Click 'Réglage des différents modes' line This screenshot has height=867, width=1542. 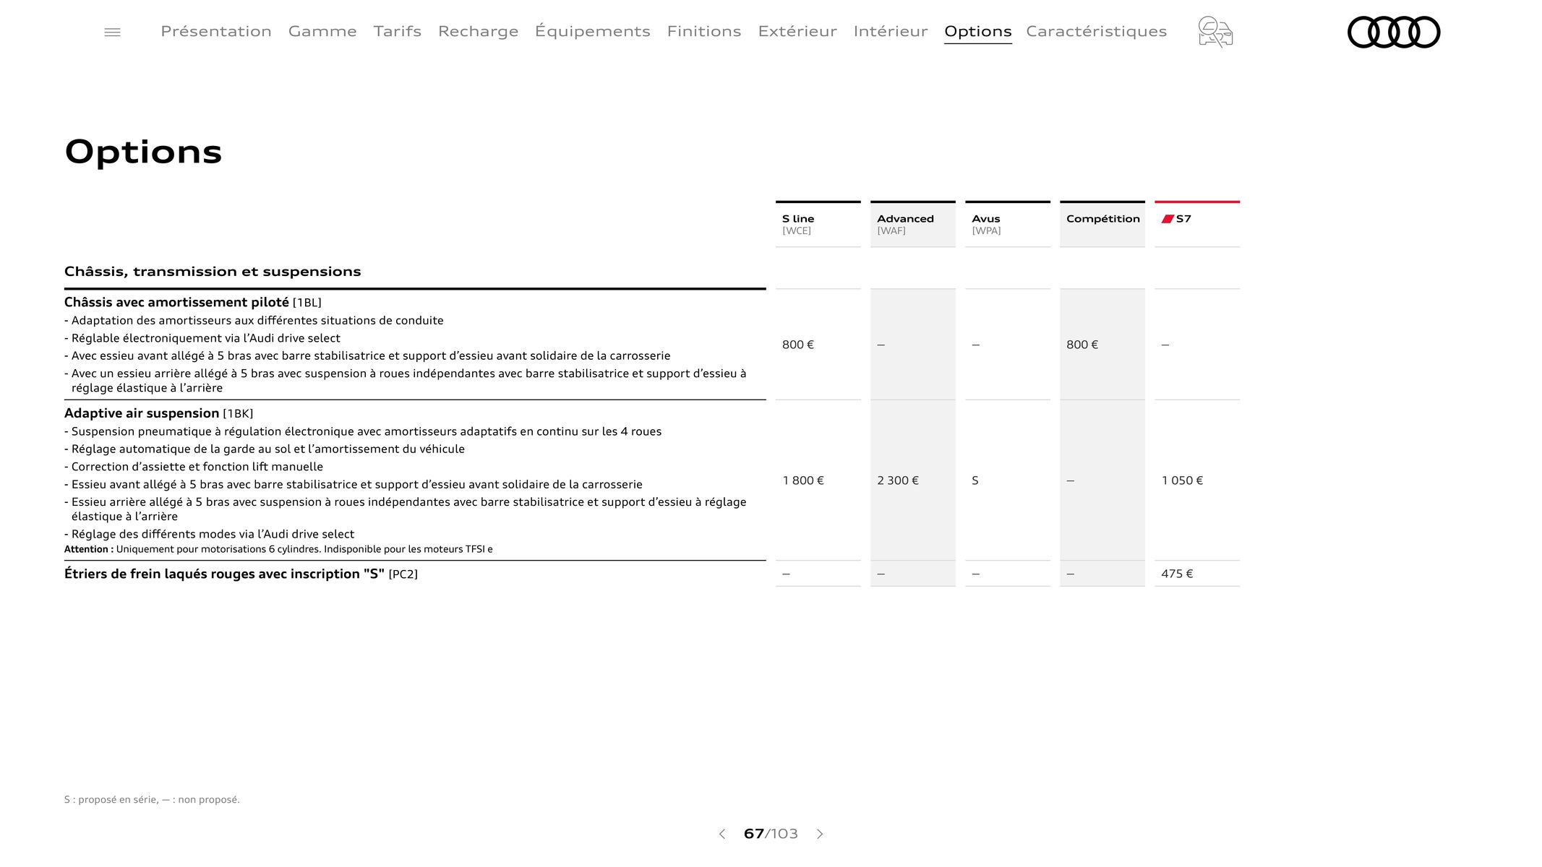point(210,534)
